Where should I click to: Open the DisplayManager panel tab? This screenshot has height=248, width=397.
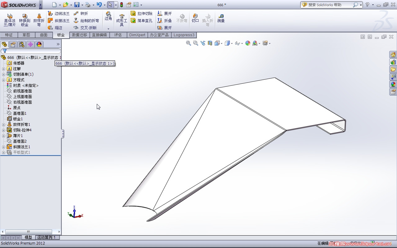(39, 44)
